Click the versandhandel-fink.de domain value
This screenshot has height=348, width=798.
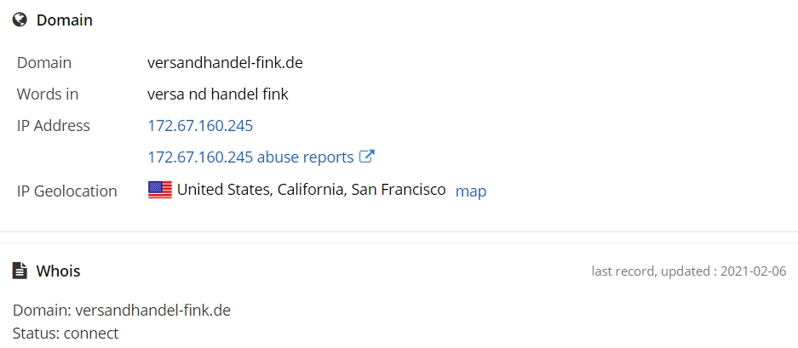click(x=225, y=63)
